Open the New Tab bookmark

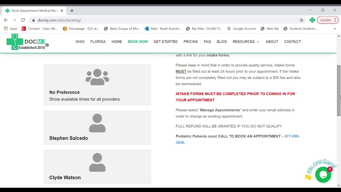(x=270, y=29)
